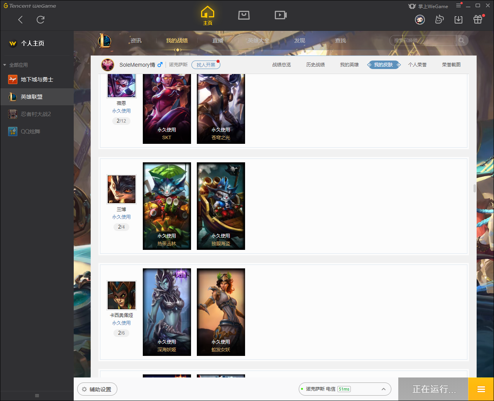Open the 热带丛林 skin card
Screen dimensions: 494x401
tap(167, 206)
